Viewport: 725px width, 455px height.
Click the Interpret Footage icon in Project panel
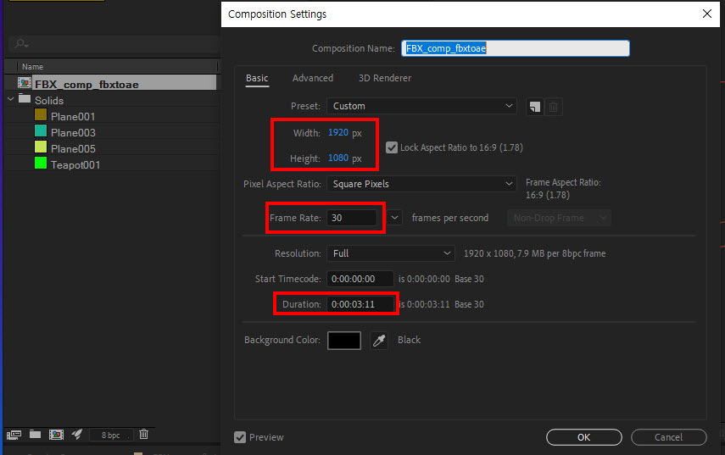14,435
